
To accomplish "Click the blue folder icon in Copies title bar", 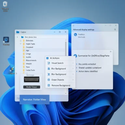I will pos(18,32).
